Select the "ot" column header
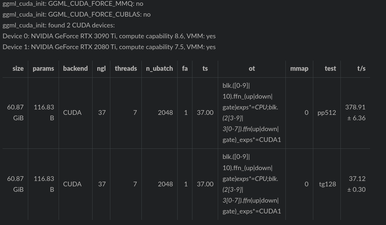 [252, 68]
